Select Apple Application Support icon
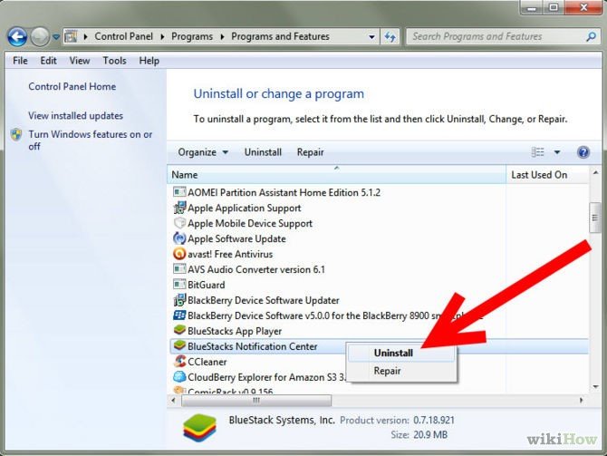 [x=179, y=208]
